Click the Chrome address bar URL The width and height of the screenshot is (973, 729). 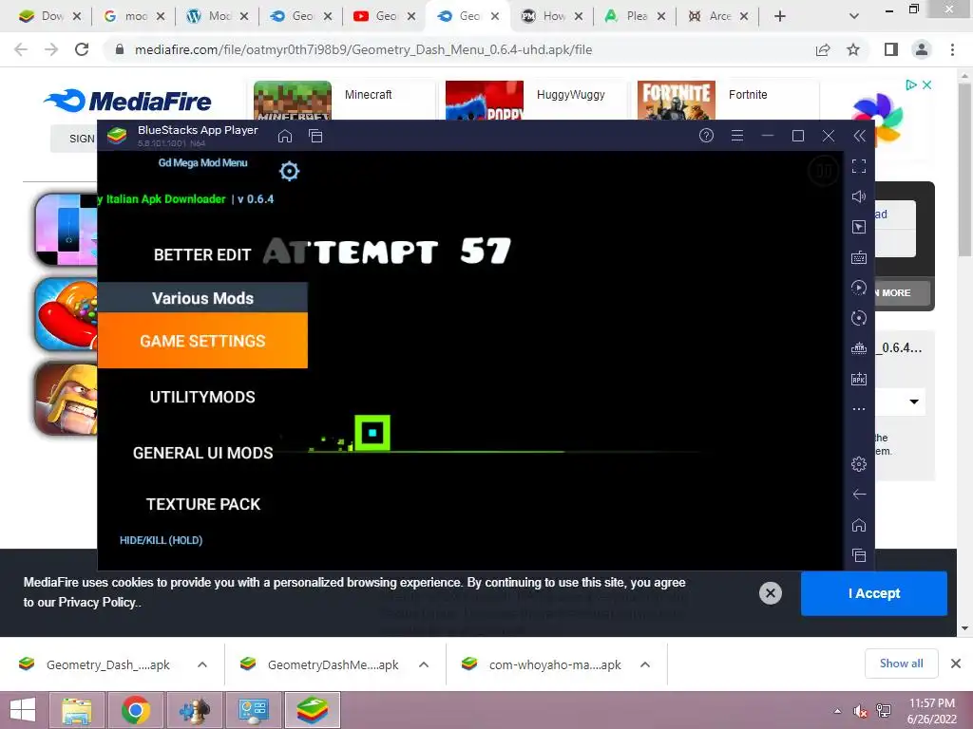[x=363, y=49]
